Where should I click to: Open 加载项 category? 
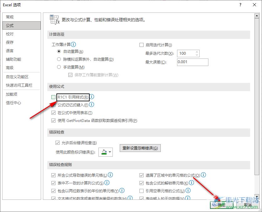click(22, 94)
